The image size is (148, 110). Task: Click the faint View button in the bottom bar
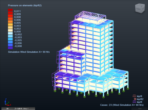pos(140,109)
